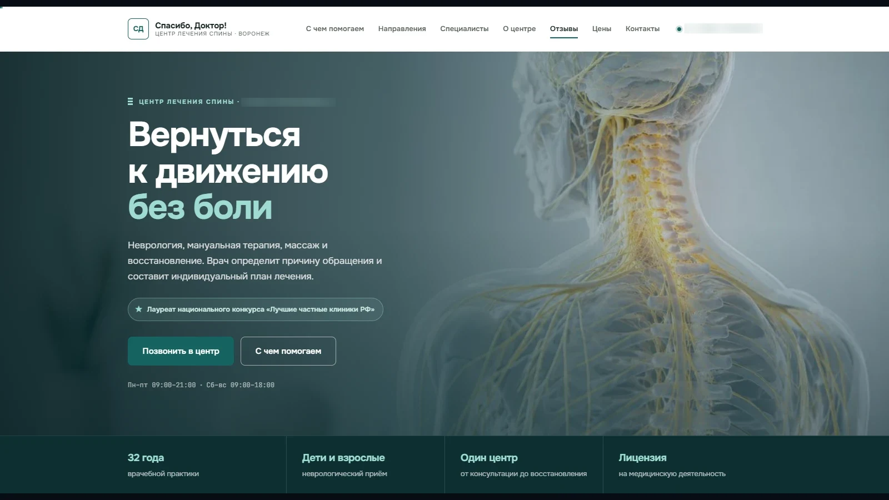The image size is (889, 500).
Task: Click the laureate badge Лучшие частные клиники РФ
Action: point(256,309)
